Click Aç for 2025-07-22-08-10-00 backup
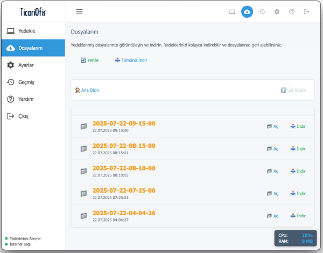323x253 pixels. pyautogui.click(x=272, y=171)
